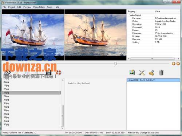The height and width of the screenshot is (136, 182).
Task: Delete filter using trash can icon
Action: point(161,73)
